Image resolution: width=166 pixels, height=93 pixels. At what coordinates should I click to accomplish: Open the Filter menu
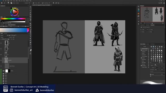(x=19, y=1)
